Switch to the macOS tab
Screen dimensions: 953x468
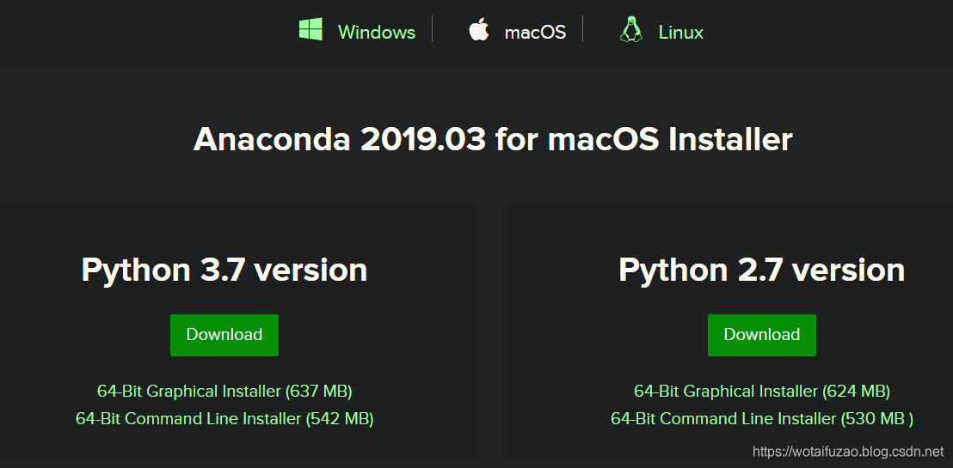click(x=535, y=32)
